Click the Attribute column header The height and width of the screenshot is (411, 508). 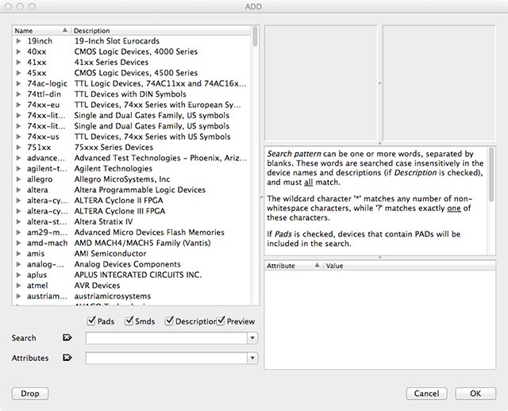tap(290, 266)
